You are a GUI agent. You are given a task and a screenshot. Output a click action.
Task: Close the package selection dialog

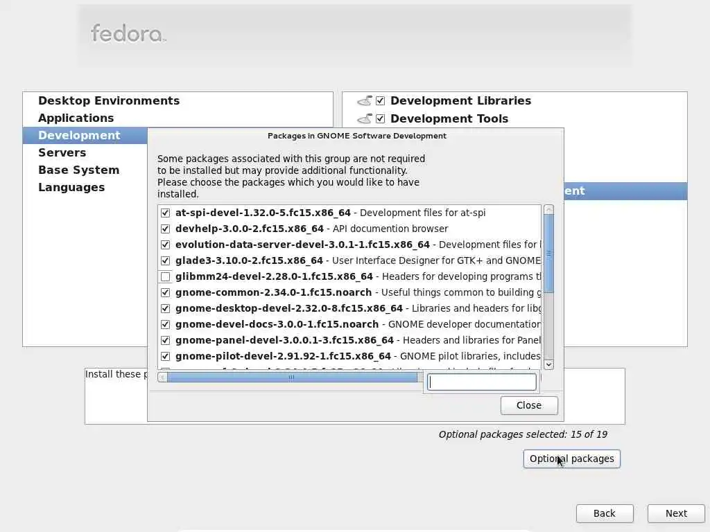[529, 405]
